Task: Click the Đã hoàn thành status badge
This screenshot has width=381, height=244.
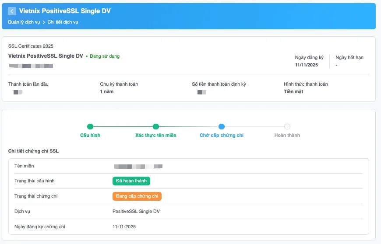Action: click(131, 181)
